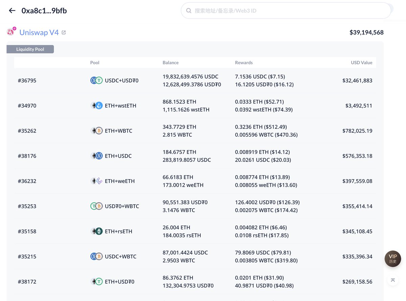Click position ID #36232

pos(27,181)
